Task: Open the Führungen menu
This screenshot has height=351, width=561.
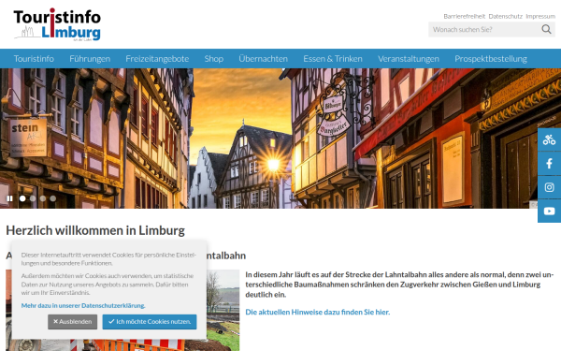Action: (90, 59)
